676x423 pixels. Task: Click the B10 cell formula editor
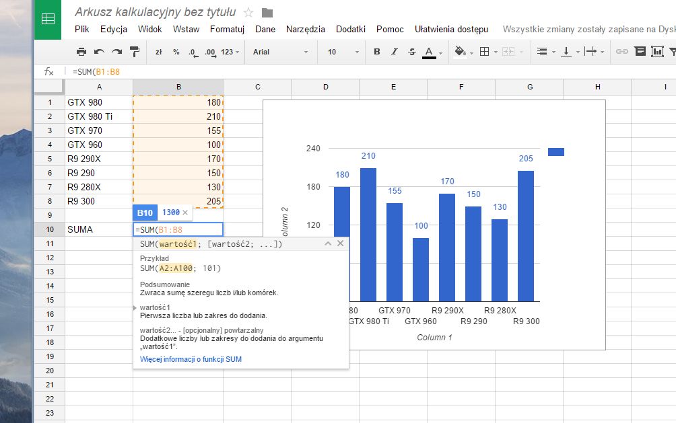pyautogui.click(x=178, y=229)
